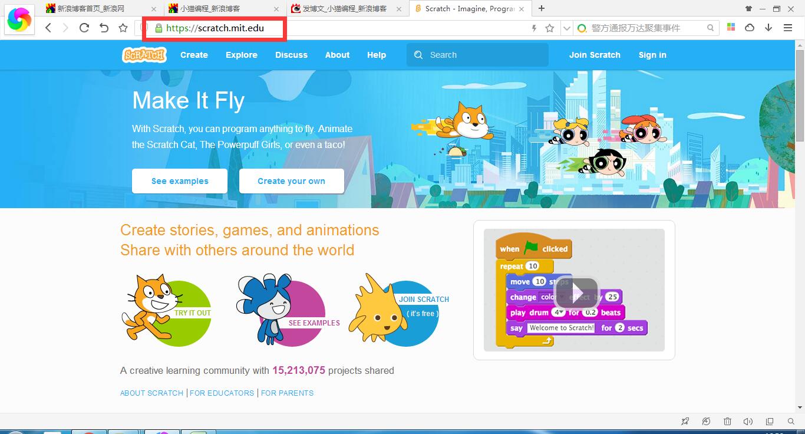
Task: Play the Scratch intro video
Action: (577, 293)
